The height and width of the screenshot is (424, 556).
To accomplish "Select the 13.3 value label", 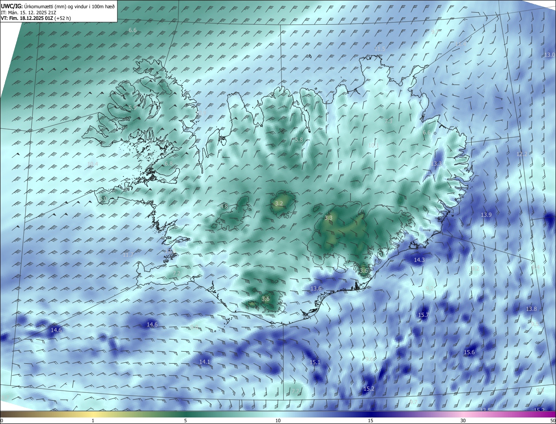I will coord(437,163).
